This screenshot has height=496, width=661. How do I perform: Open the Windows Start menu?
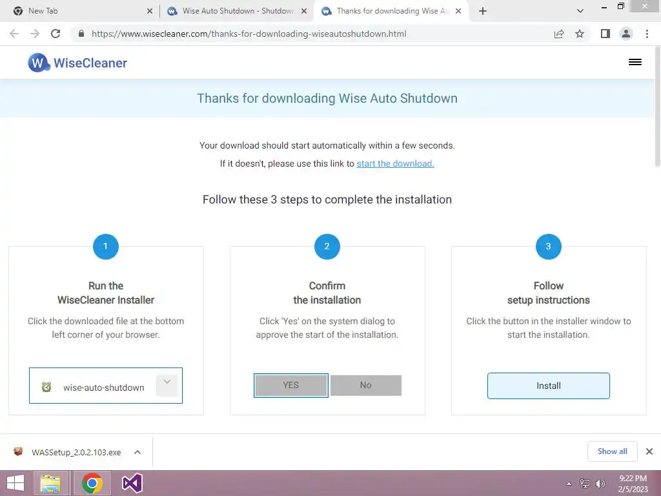coord(15,483)
